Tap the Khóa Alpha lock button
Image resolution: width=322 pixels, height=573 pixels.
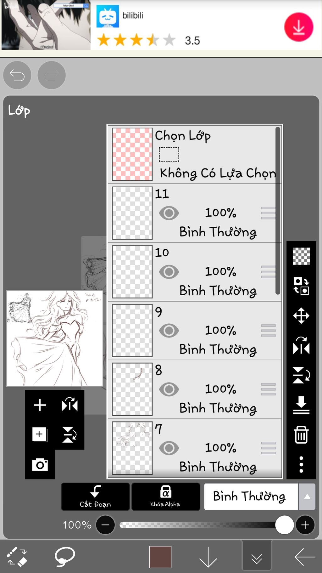[166, 496]
